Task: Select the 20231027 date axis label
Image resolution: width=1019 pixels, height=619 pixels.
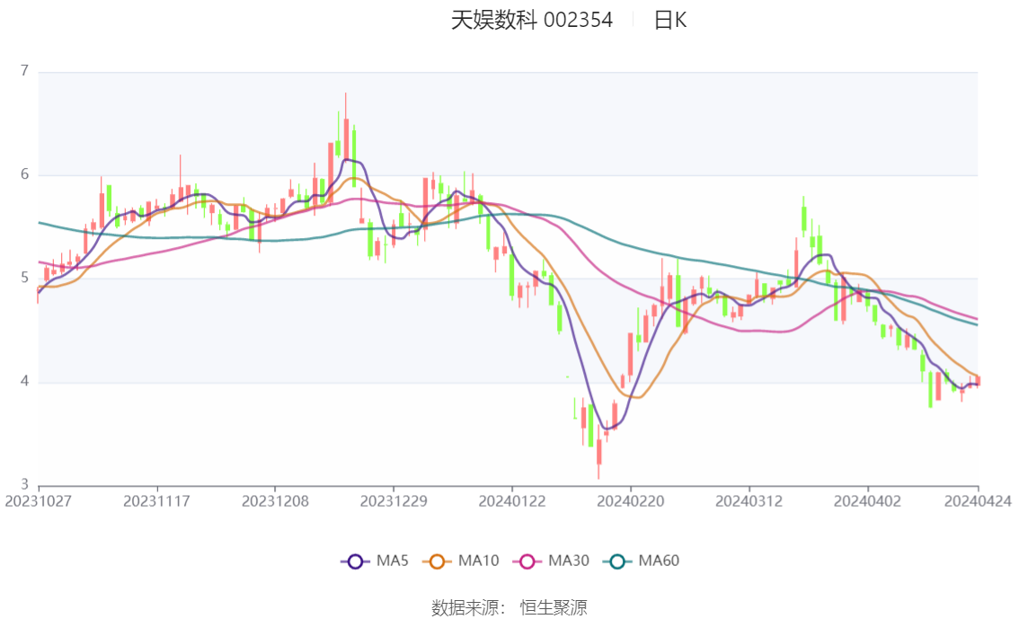Action: [x=38, y=501]
